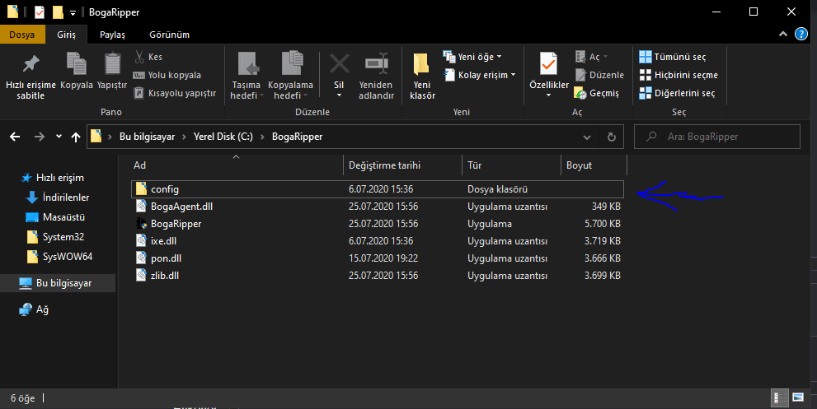The image size is (817, 409).
Task: Open the Yeni öğe dropdown
Action: tap(472, 57)
